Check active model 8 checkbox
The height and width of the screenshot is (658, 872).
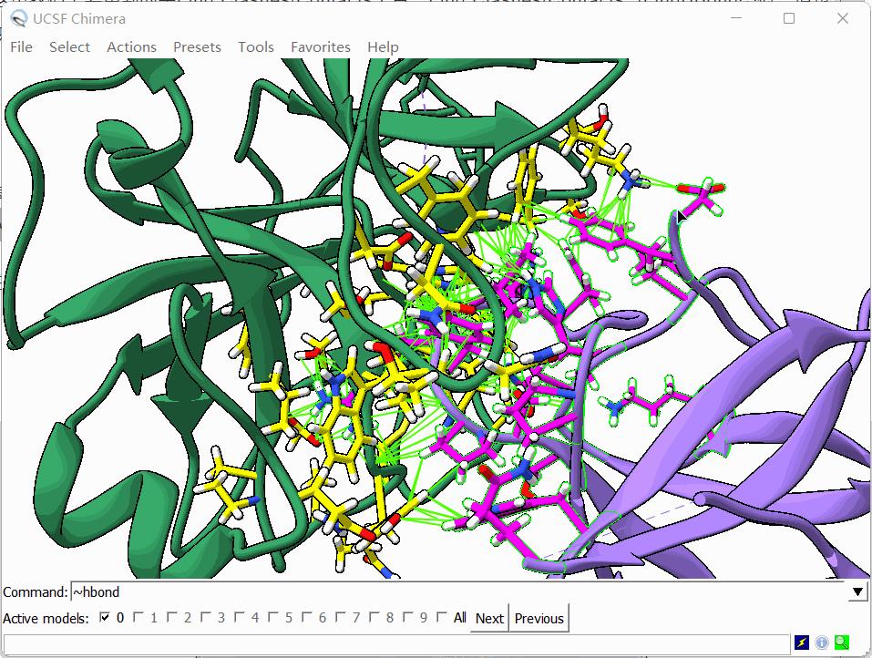click(374, 617)
